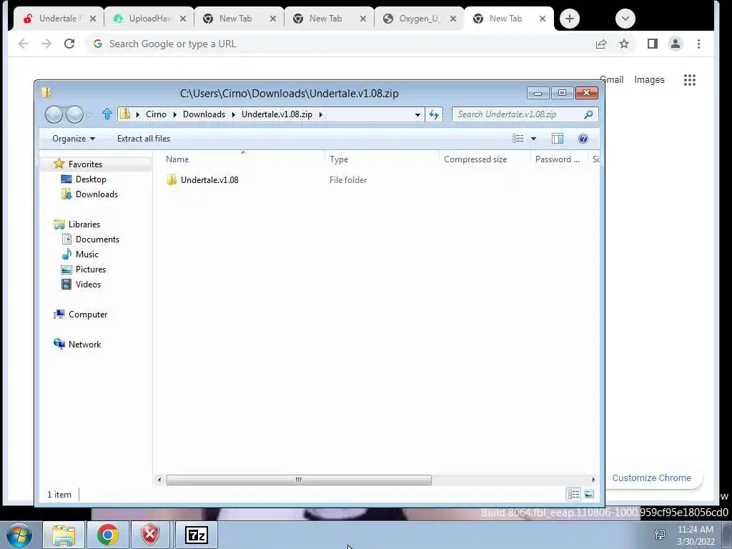Open Chrome's three-dot menu
This screenshot has width=732, height=549.
698,44
